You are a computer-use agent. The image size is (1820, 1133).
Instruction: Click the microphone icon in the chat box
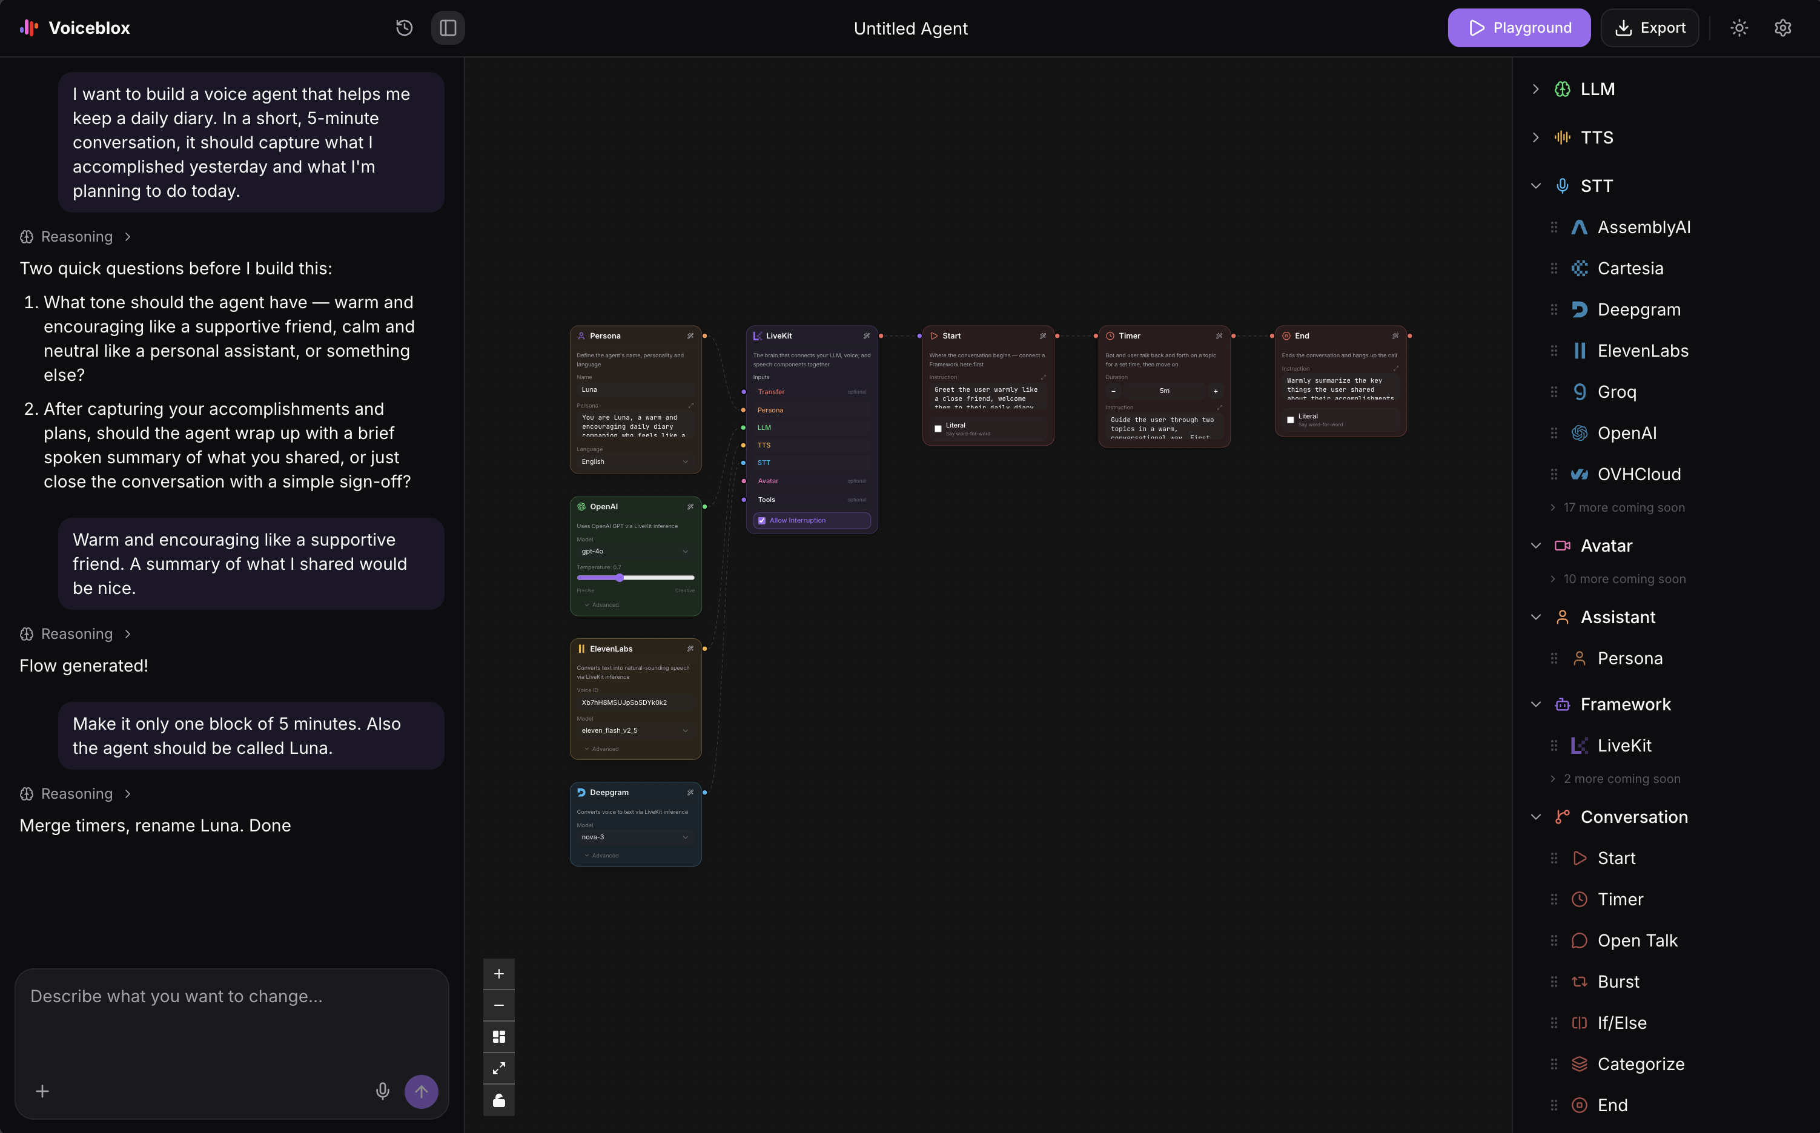(383, 1092)
